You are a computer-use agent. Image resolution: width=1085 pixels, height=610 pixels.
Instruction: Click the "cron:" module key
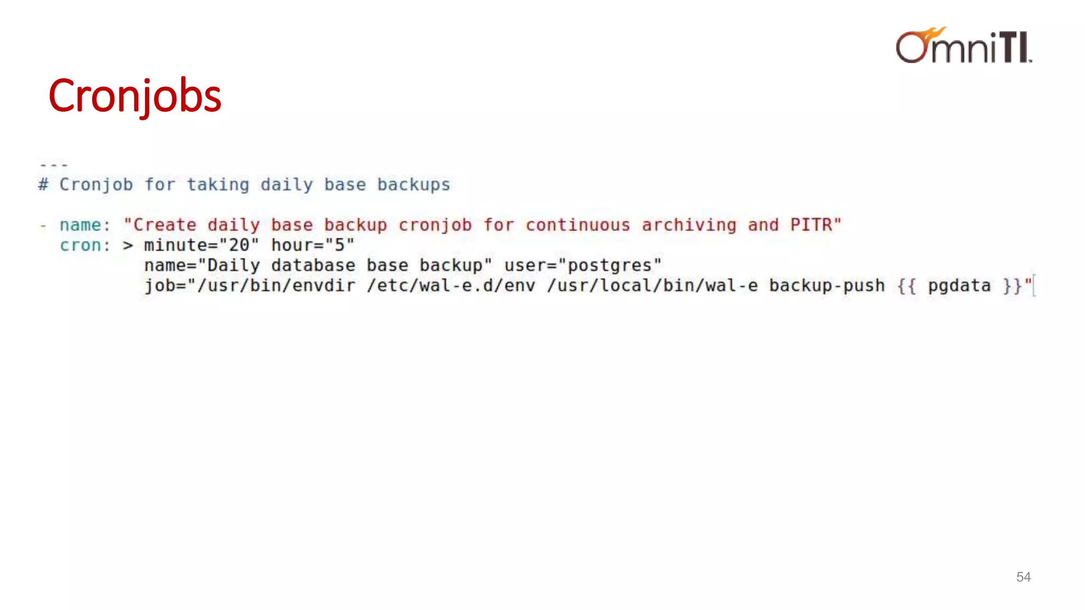pyautogui.click(x=85, y=245)
